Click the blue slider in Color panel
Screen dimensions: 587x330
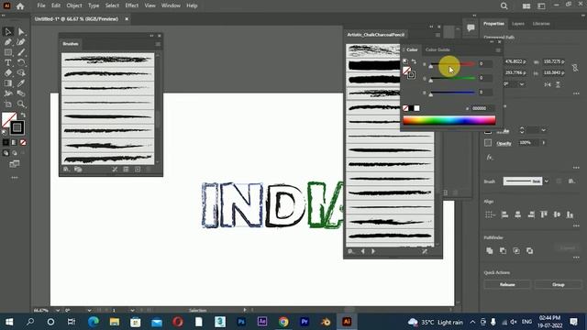pyautogui.click(x=452, y=93)
